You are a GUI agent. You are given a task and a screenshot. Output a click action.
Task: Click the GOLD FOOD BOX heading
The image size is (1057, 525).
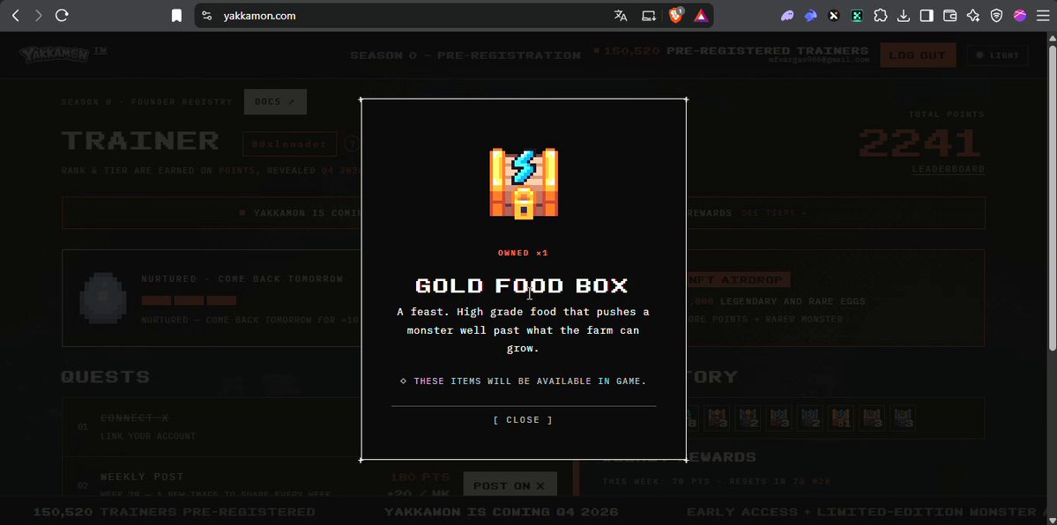pos(522,285)
